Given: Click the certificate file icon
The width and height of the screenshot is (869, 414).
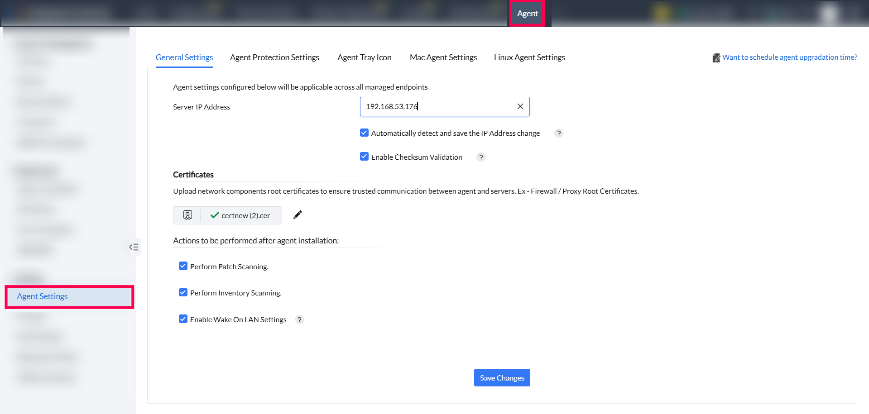Looking at the screenshot, I should pyautogui.click(x=187, y=215).
